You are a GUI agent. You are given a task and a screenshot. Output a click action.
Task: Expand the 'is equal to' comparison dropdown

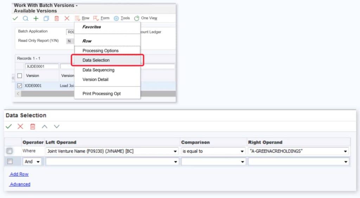coord(242,151)
